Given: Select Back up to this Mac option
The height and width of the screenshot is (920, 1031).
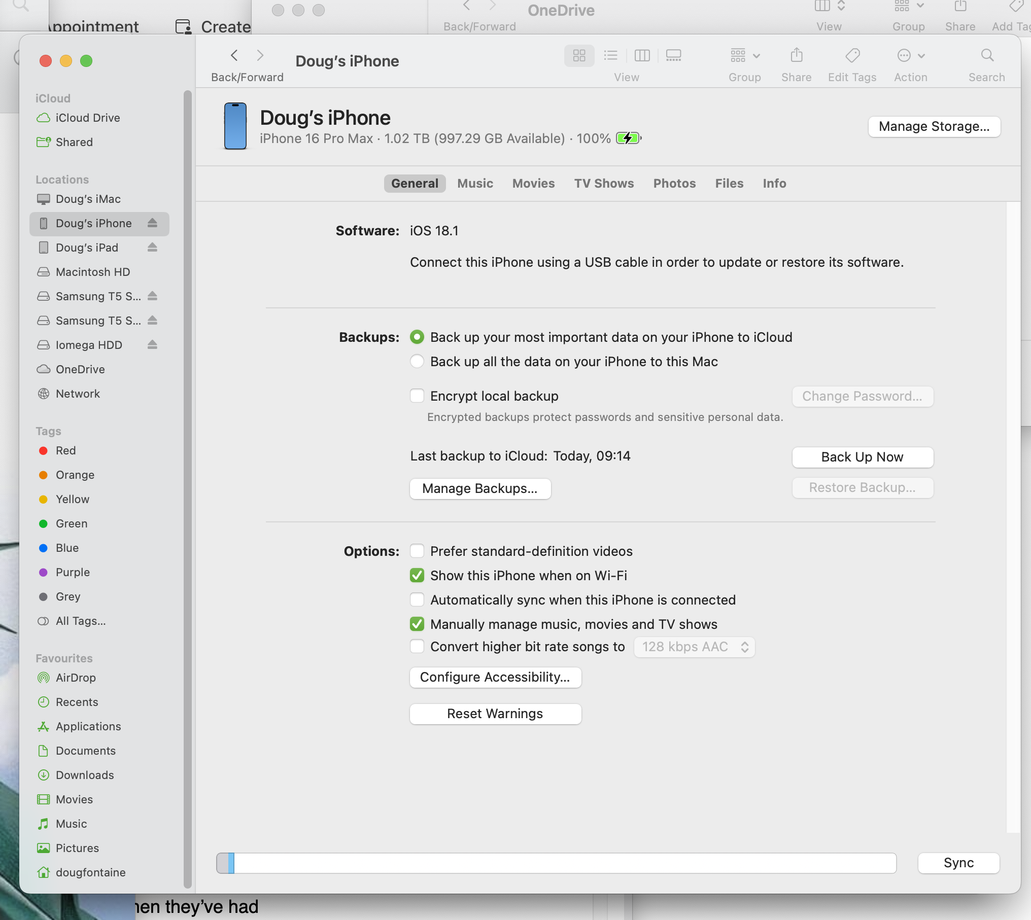Looking at the screenshot, I should pyautogui.click(x=417, y=362).
